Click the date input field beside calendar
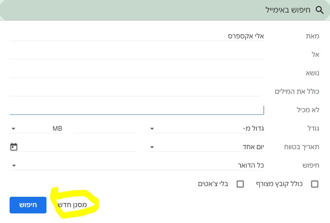Image resolution: width=330 pixels, height=223 pixels. point(77,147)
